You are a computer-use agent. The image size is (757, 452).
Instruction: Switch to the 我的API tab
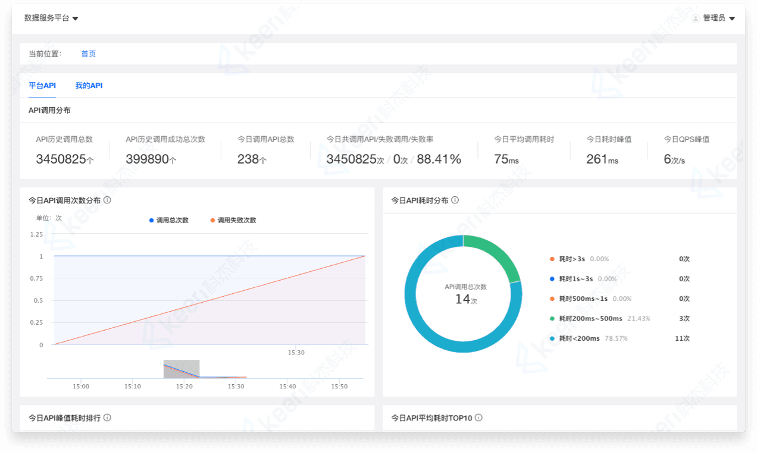click(x=89, y=86)
